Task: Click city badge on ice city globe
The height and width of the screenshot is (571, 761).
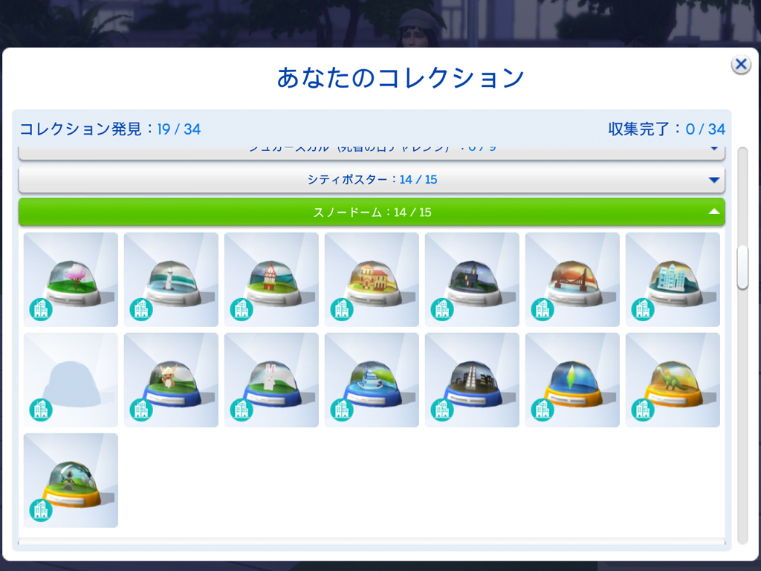Action: 643,309
